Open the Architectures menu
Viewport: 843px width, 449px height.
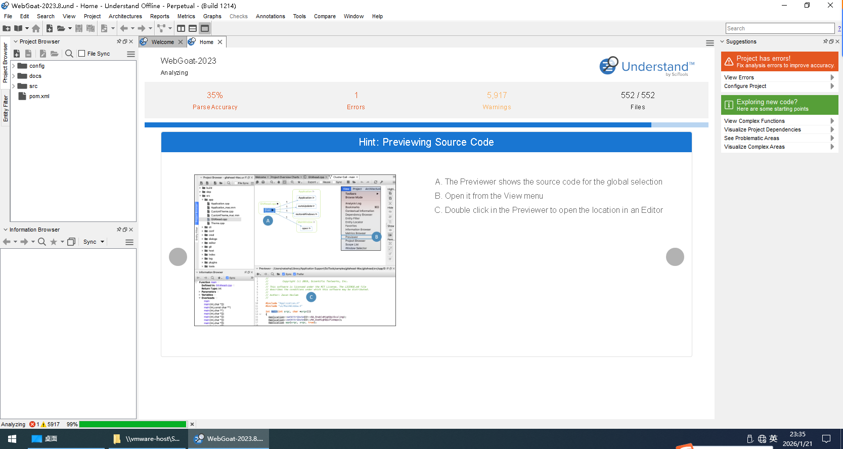click(125, 16)
